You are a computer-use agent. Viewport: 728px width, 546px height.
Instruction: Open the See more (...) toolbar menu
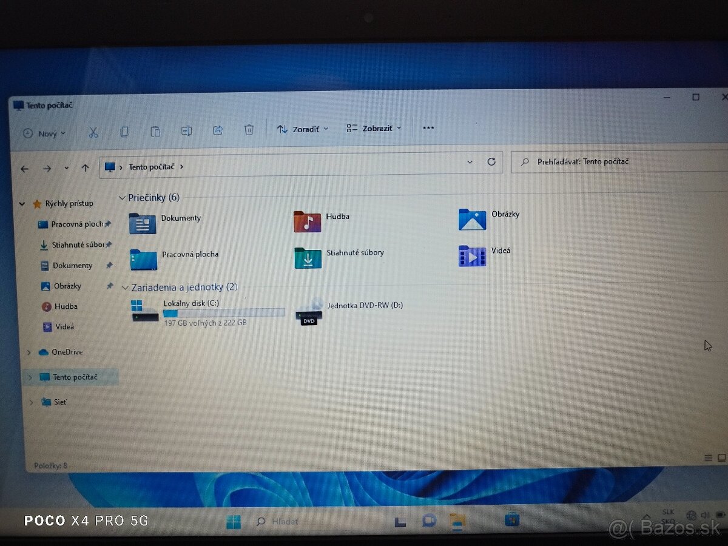pyautogui.click(x=428, y=127)
